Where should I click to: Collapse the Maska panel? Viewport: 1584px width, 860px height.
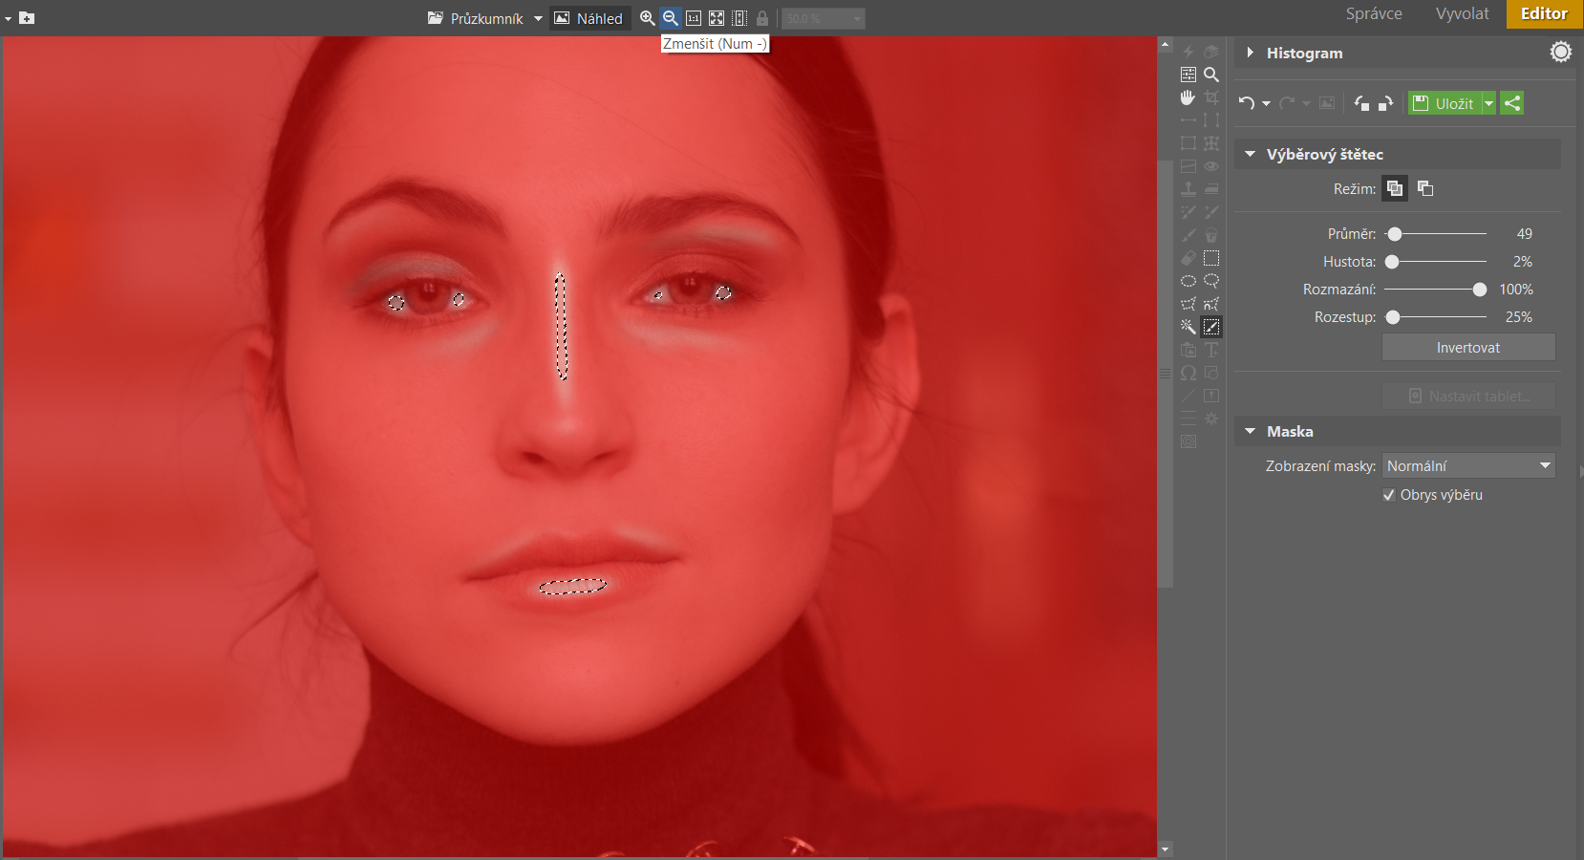tap(1250, 431)
